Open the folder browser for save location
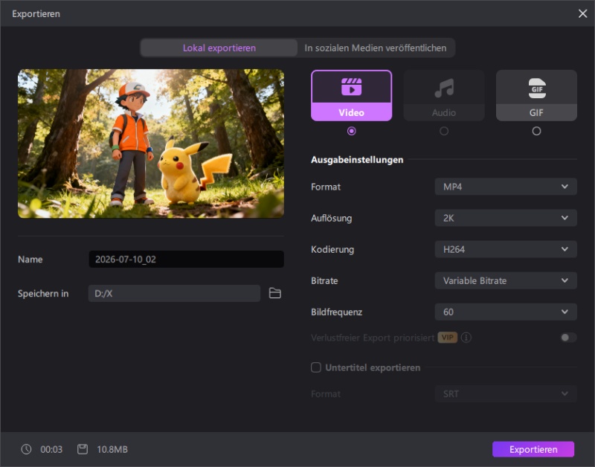 click(x=274, y=293)
